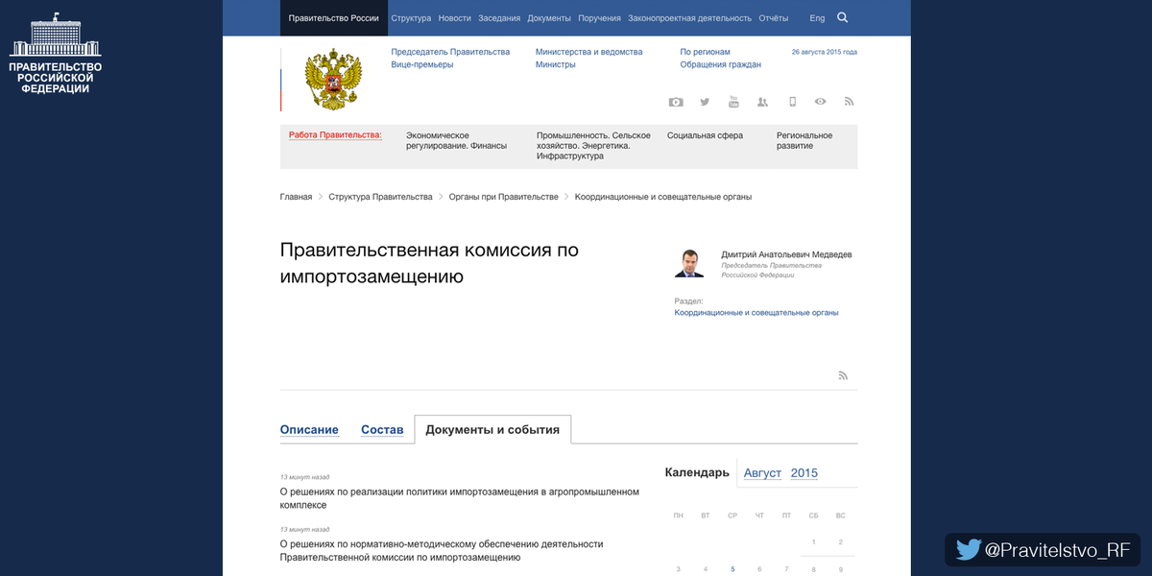Open Координационные и совещательные органы under Раздел

click(x=756, y=313)
